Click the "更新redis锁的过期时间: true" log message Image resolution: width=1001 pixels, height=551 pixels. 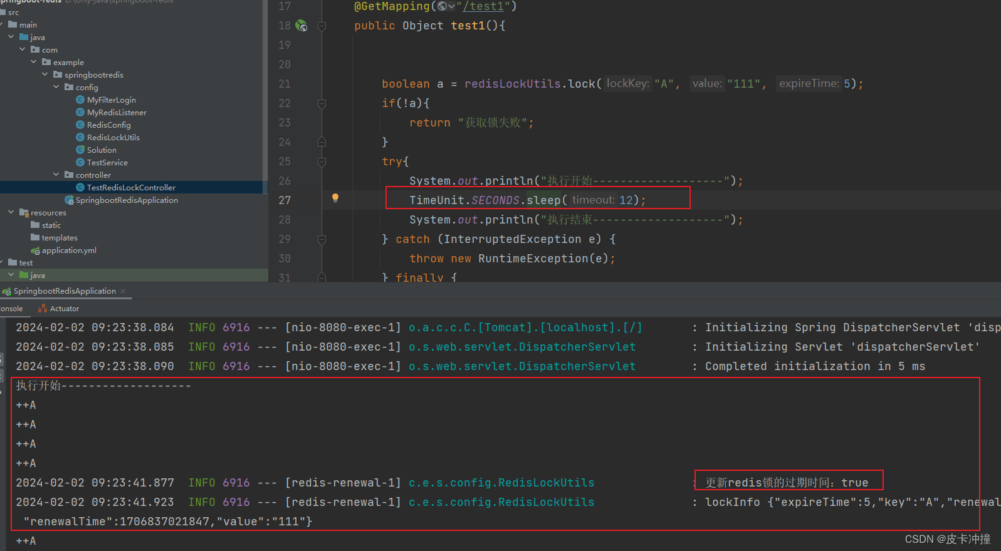click(787, 483)
